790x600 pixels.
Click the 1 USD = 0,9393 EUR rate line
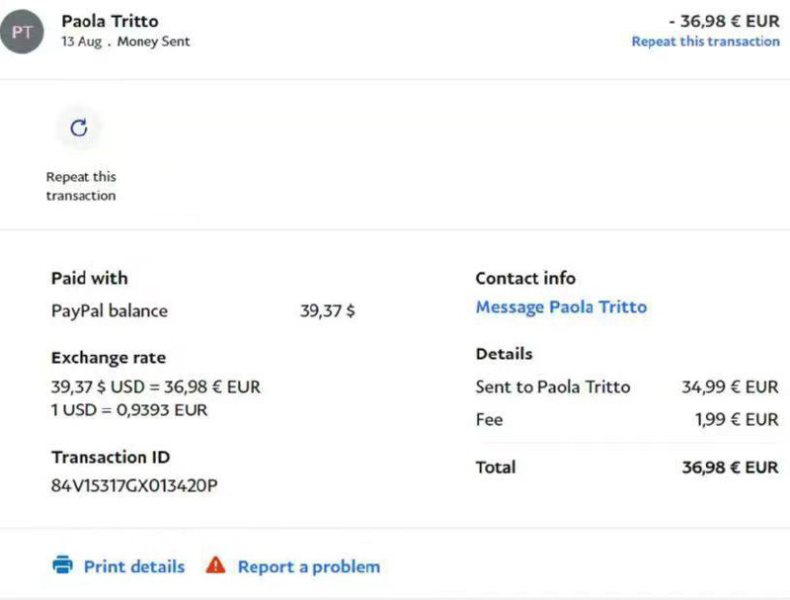click(129, 409)
